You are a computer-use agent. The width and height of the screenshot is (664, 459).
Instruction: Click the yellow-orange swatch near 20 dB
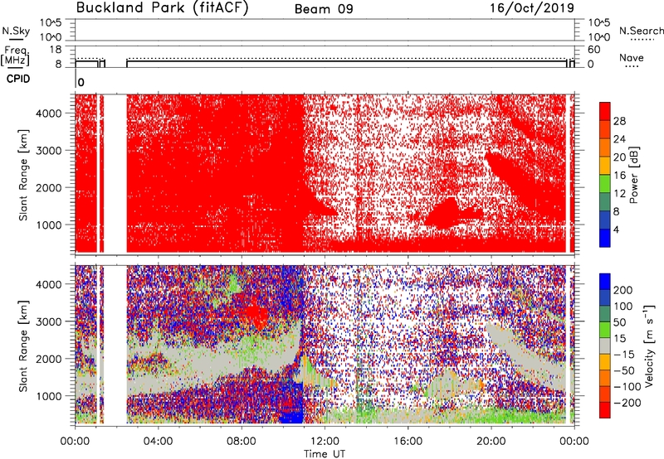coord(605,166)
